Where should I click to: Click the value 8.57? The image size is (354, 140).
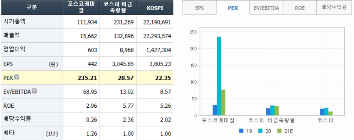coord(166,92)
